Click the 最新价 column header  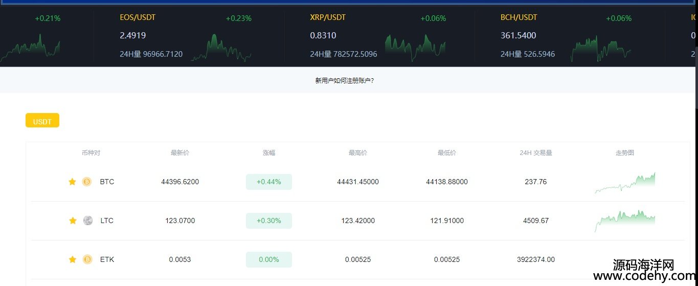180,152
